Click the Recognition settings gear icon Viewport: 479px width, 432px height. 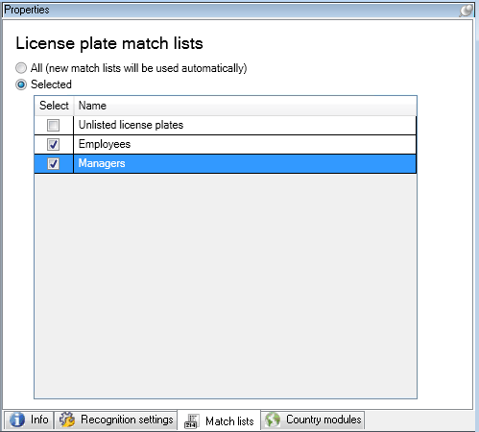coord(67,420)
